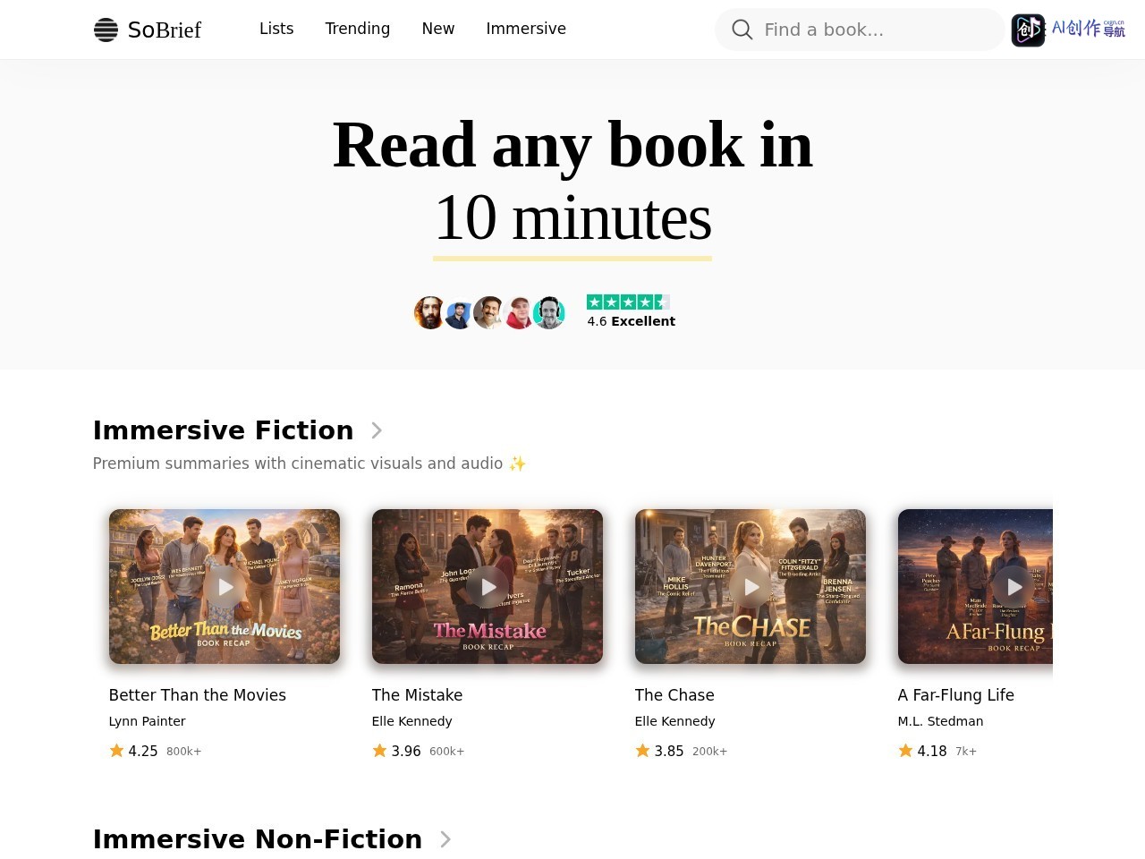Viewport: 1145px width, 859px height.
Task: Click the SoBrief striped circle logo icon
Action: pos(106,30)
